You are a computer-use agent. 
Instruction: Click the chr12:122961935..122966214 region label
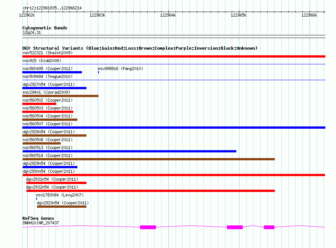click(x=52, y=8)
